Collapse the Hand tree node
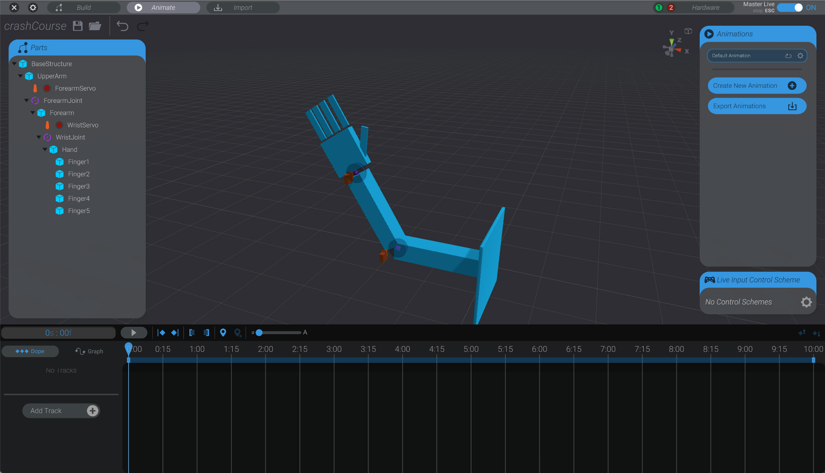Viewport: 825px width, 473px height. tap(45, 149)
